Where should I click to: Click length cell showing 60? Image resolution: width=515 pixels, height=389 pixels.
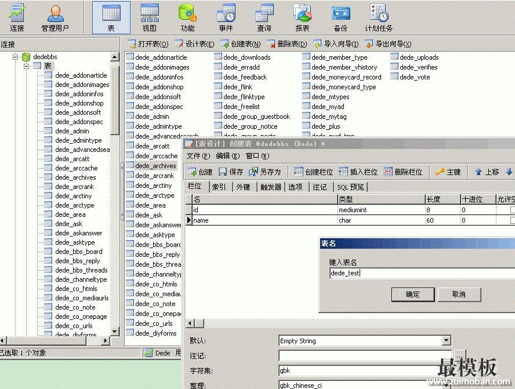[443, 220]
